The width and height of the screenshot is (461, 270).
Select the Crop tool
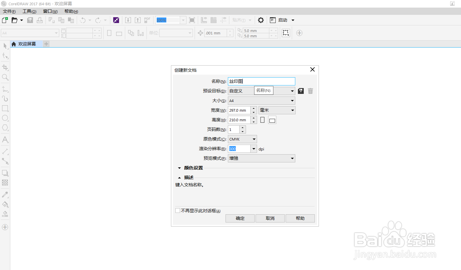(x=5, y=68)
